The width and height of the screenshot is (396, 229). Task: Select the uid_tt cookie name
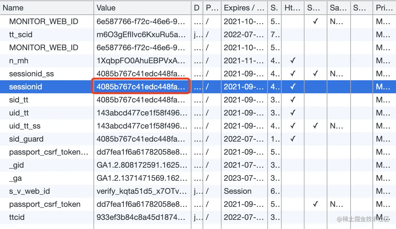pos(19,113)
